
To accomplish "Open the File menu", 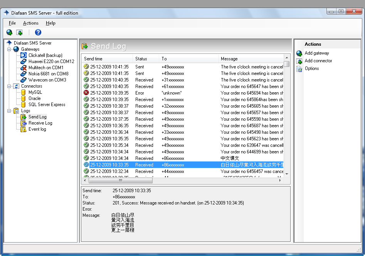I will pyautogui.click(x=12, y=23).
